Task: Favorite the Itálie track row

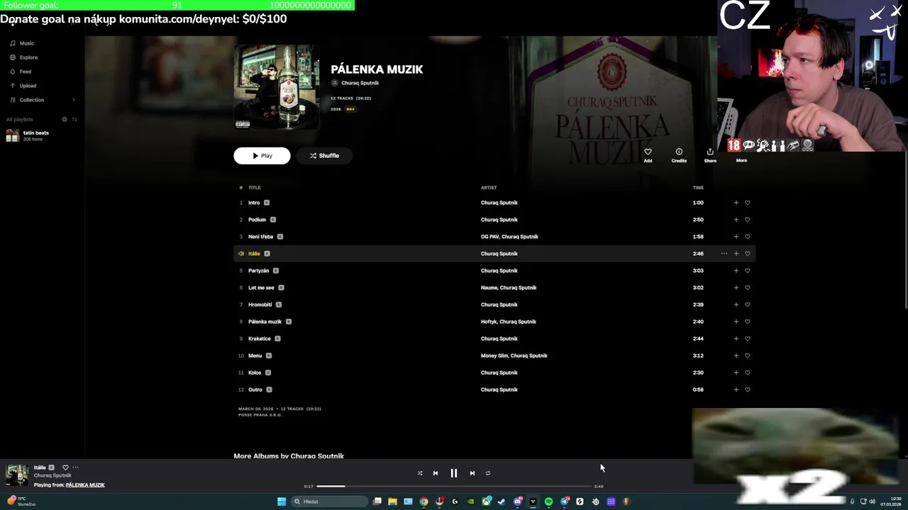Action: point(747,254)
